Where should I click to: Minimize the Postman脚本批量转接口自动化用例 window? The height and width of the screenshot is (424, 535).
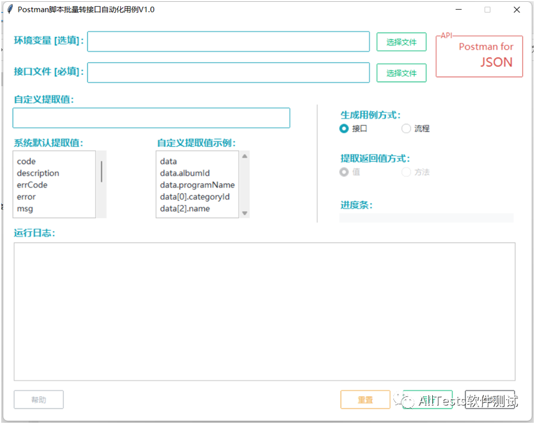click(459, 10)
